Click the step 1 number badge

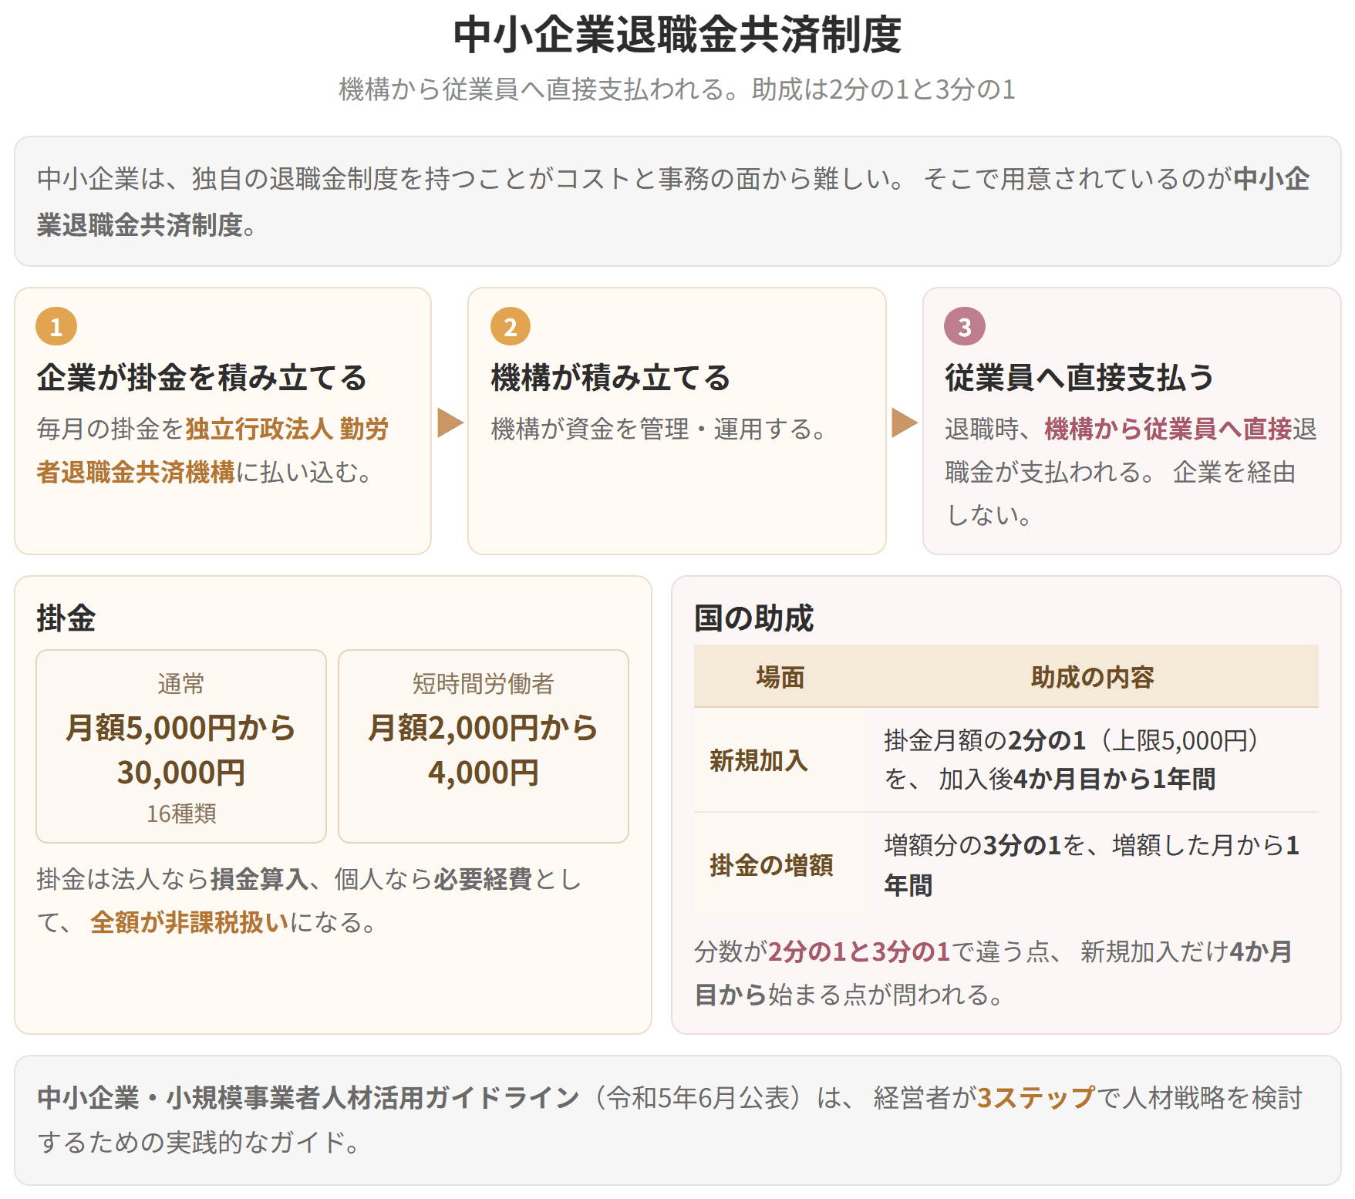(56, 326)
